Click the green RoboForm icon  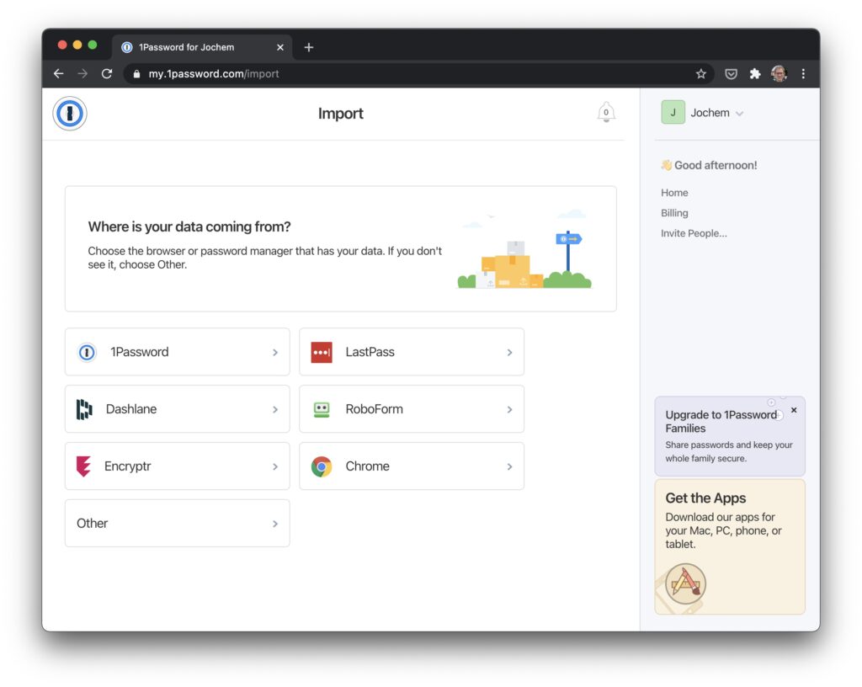click(x=322, y=409)
